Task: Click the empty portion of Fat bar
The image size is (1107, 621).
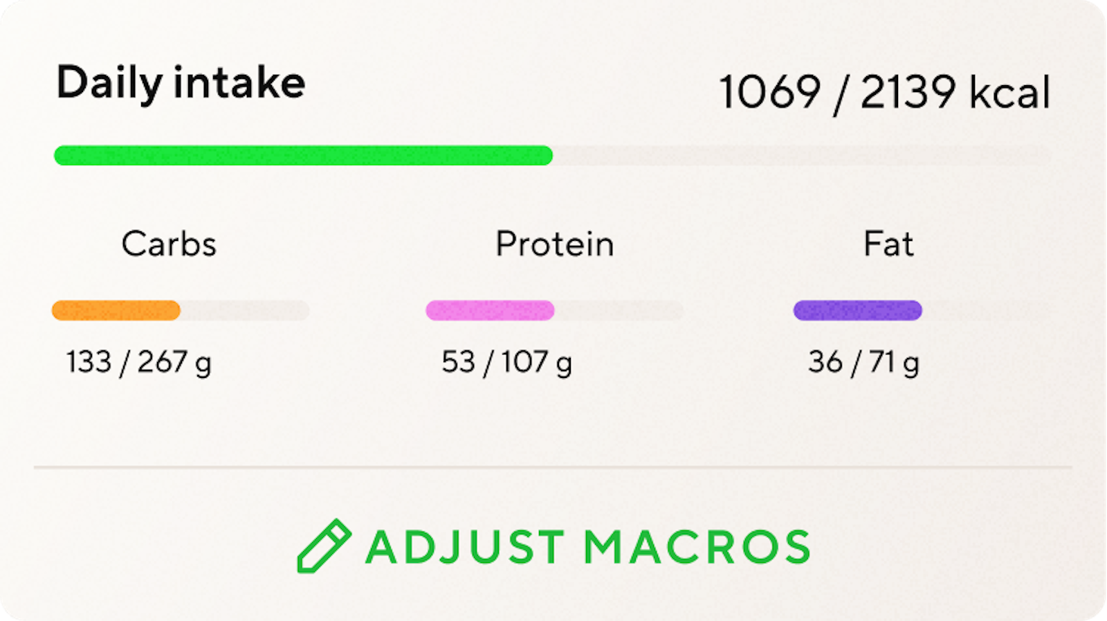Action: tap(986, 310)
